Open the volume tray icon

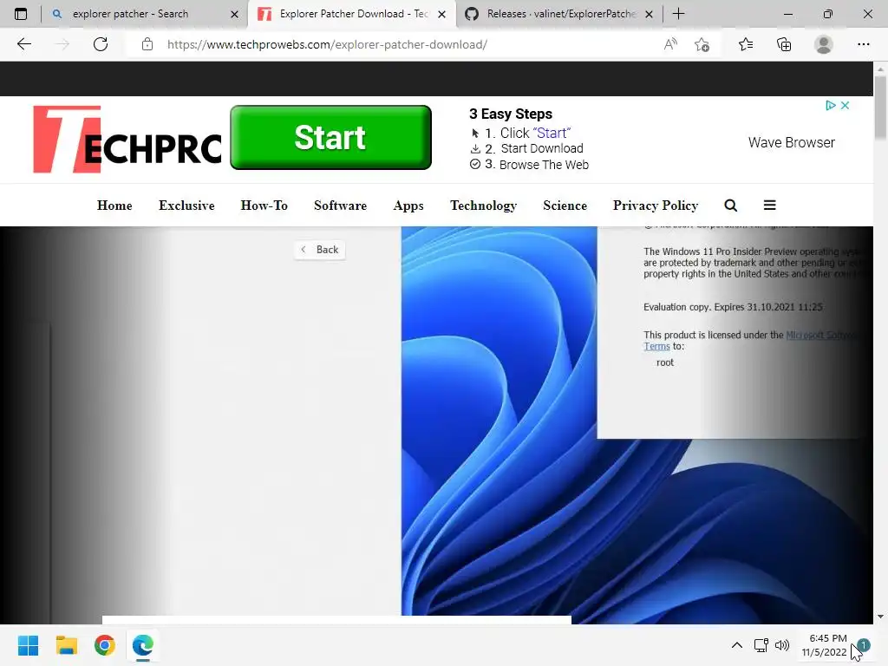(782, 645)
